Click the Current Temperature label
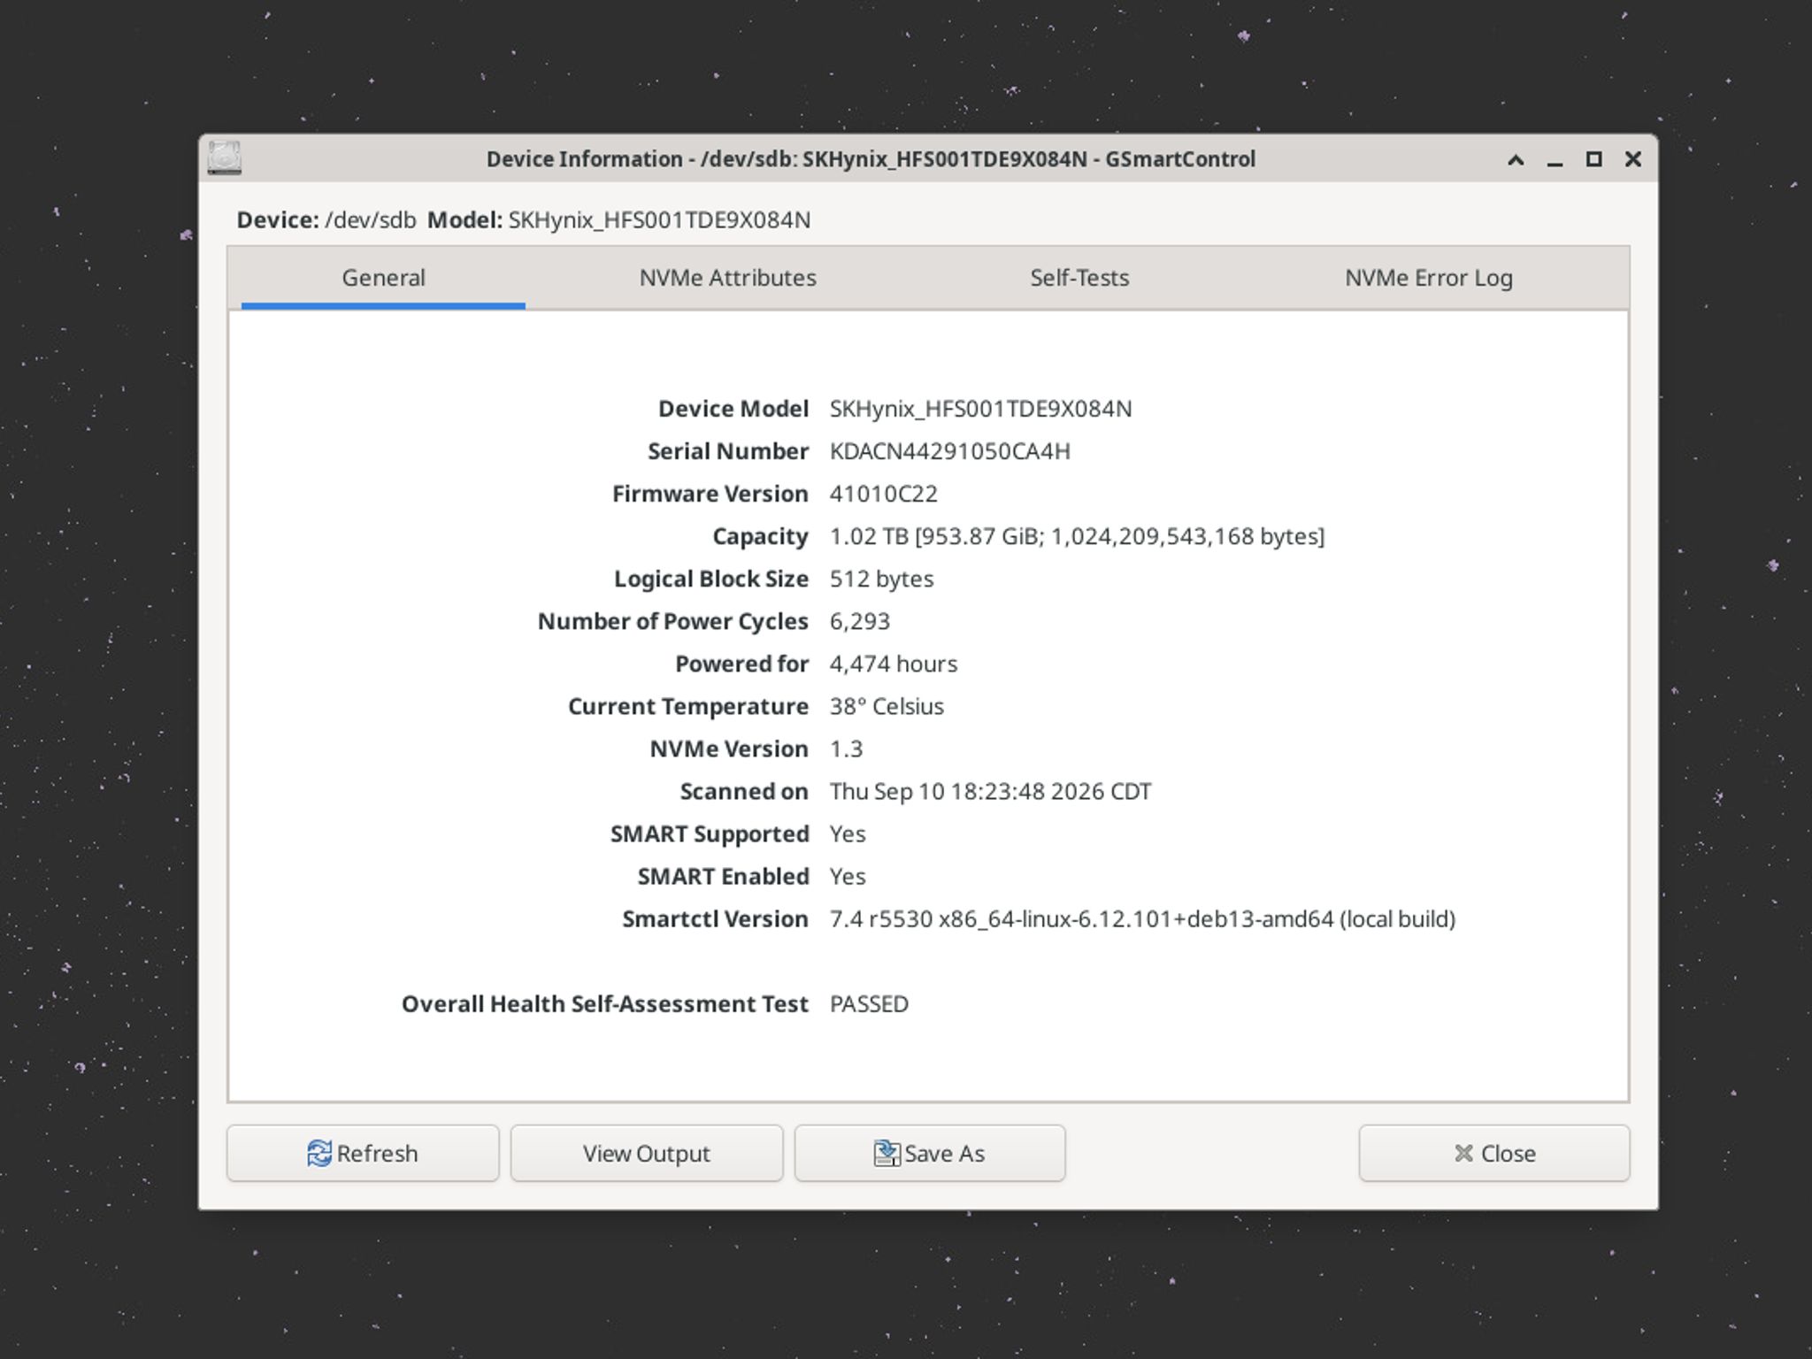Image resolution: width=1812 pixels, height=1359 pixels. (x=688, y=706)
